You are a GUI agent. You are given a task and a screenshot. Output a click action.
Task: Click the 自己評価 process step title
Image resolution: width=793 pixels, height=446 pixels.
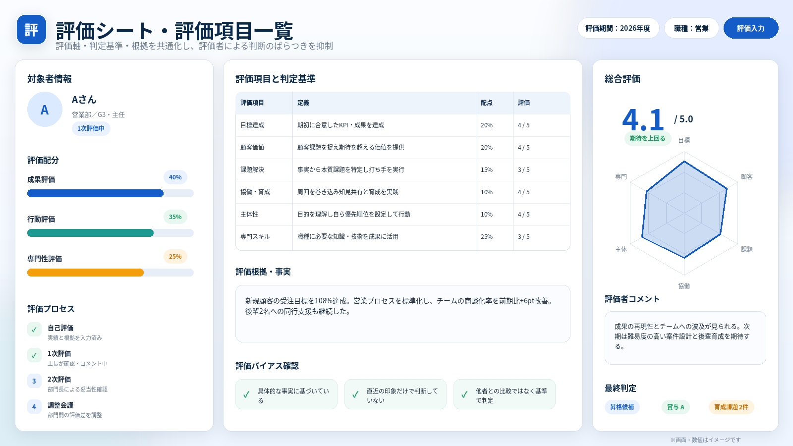tap(60, 328)
